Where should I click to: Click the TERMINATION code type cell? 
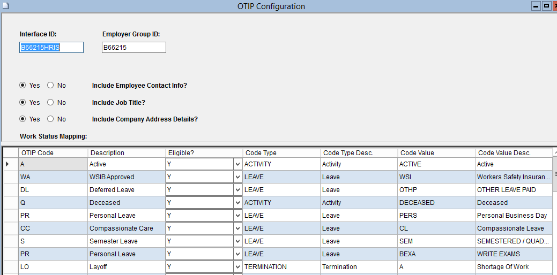(281, 267)
